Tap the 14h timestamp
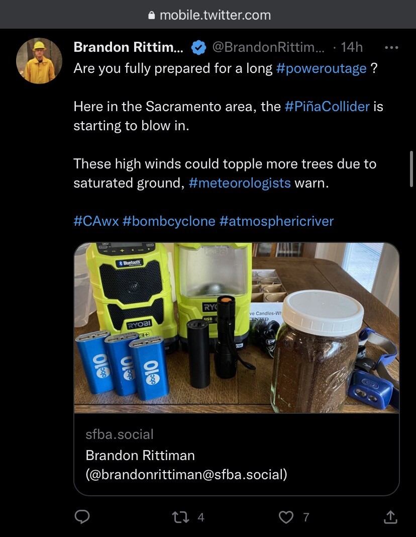Viewport: 416px width, 537px height. coord(352,47)
